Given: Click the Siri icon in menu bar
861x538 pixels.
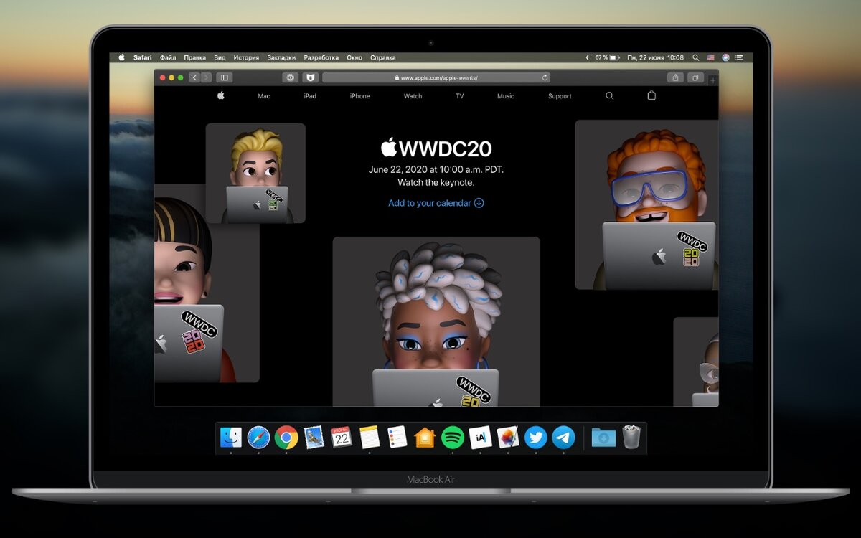Looking at the screenshot, I should coord(725,57).
